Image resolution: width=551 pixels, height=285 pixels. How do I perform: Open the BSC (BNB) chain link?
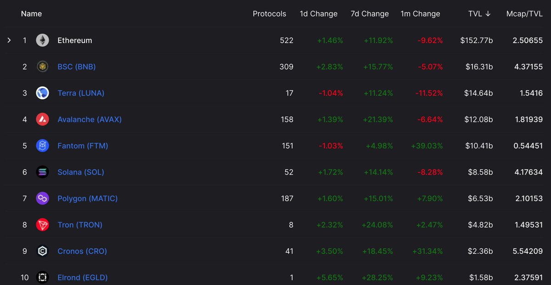pos(77,67)
